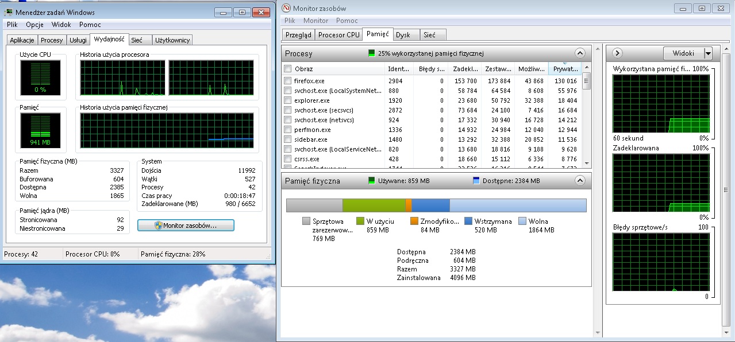Sort by the Zestaw... column header
The width and height of the screenshot is (735, 342).
coord(498,69)
